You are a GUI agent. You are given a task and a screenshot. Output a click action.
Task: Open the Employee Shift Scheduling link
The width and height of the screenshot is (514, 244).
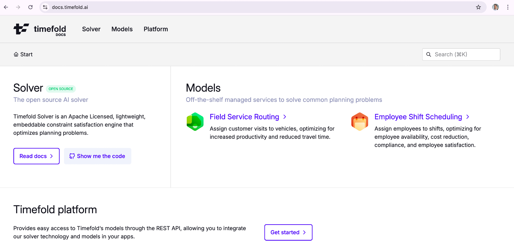click(418, 117)
